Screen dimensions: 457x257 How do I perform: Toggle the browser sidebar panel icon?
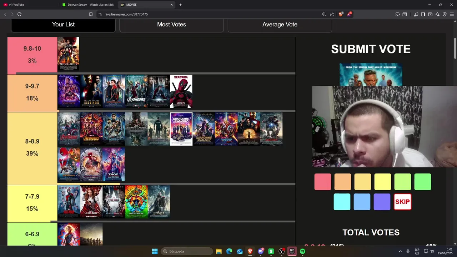tap(423, 14)
